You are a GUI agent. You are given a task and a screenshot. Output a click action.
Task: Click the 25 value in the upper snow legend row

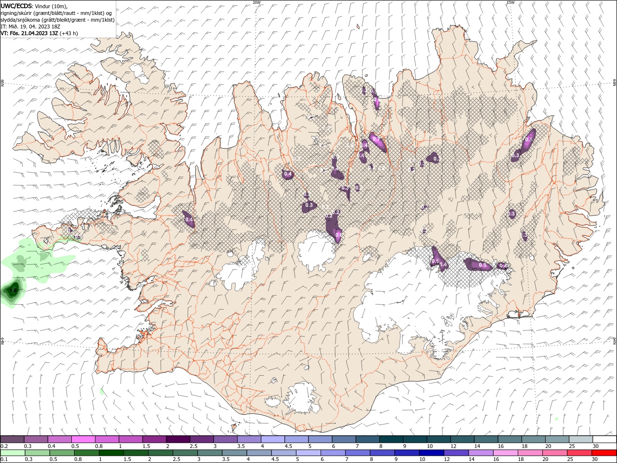pos(572,446)
